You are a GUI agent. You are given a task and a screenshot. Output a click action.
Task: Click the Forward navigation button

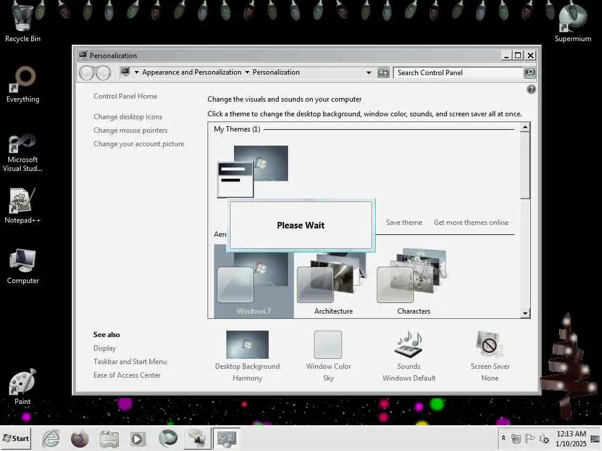pyautogui.click(x=103, y=72)
